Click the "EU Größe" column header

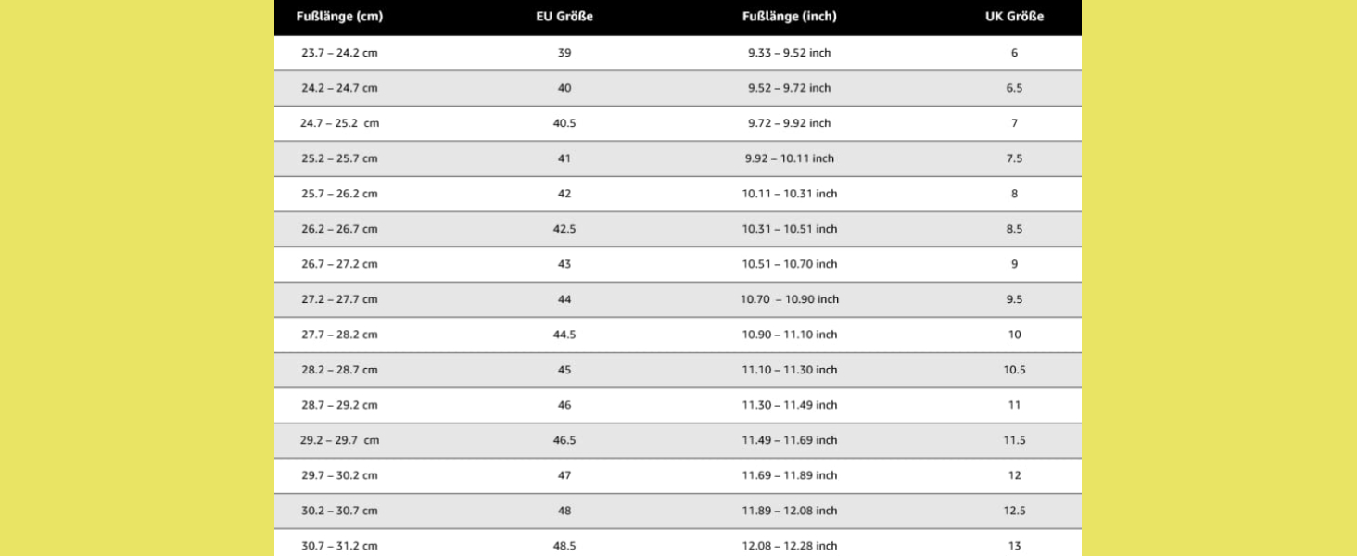pos(564,17)
